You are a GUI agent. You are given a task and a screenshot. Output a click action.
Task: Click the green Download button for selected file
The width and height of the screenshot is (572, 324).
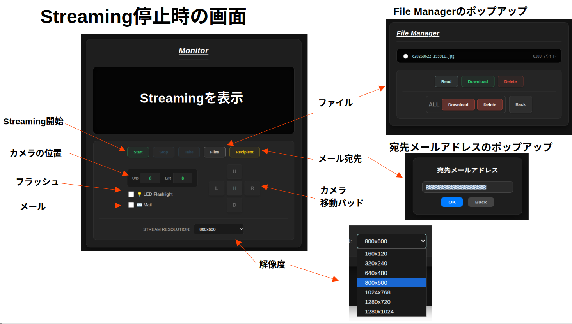pyautogui.click(x=478, y=81)
